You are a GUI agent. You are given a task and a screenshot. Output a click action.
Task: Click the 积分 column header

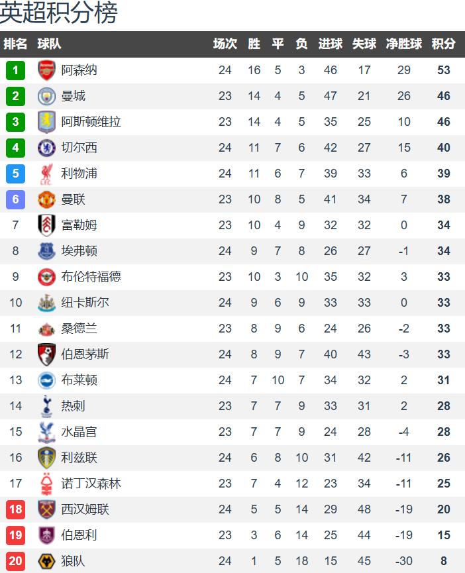click(443, 44)
